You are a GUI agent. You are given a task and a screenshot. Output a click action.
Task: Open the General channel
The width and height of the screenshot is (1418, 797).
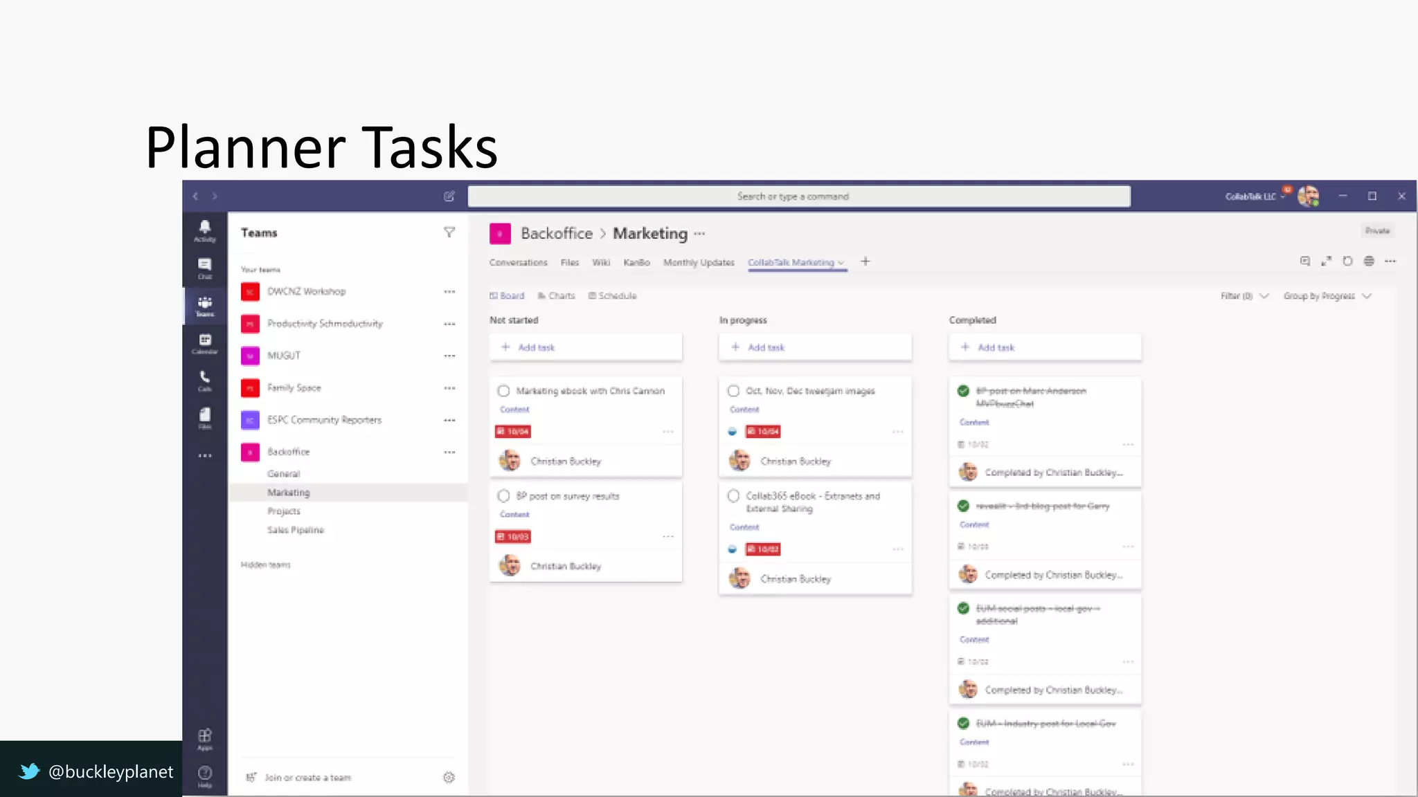283,475
